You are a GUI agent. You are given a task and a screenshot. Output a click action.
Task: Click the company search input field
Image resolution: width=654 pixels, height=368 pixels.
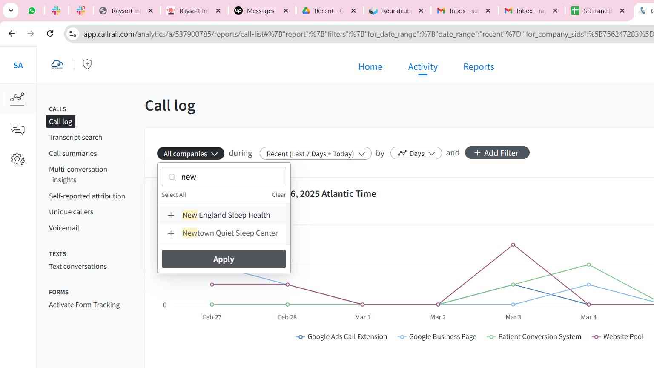[x=230, y=177]
